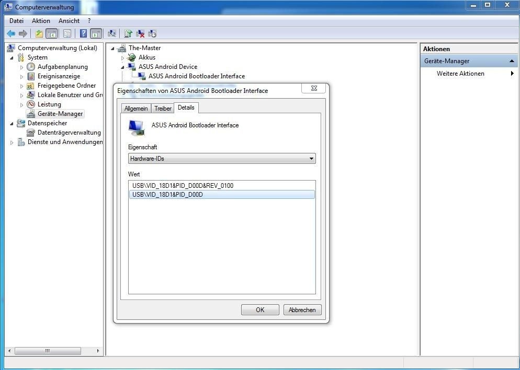Open Help via the question mark icon
This screenshot has height=370, width=520.
coord(84,33)
